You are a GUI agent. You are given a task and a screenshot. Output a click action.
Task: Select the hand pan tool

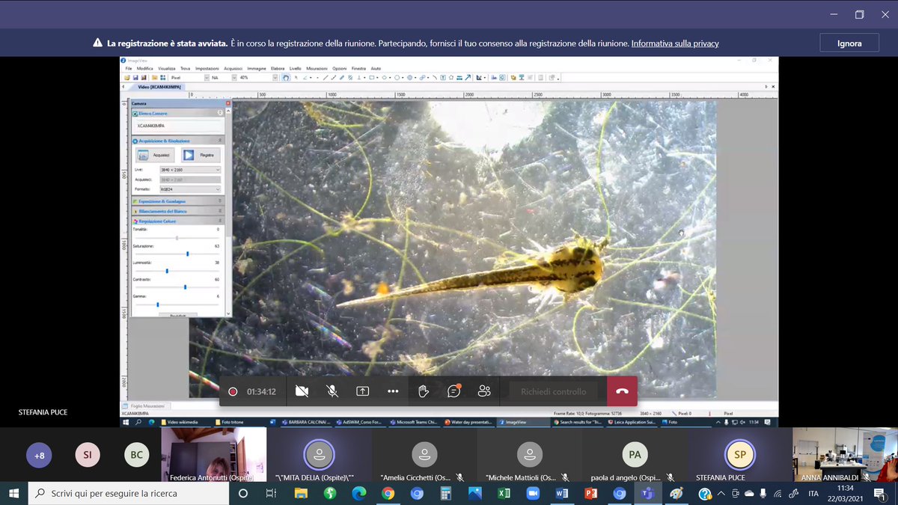(286, 77)
